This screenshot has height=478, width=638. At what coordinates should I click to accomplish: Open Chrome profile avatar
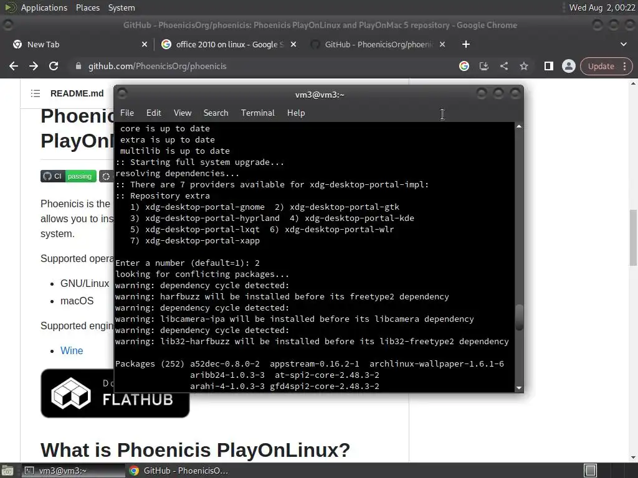click(x=568, y=66)
